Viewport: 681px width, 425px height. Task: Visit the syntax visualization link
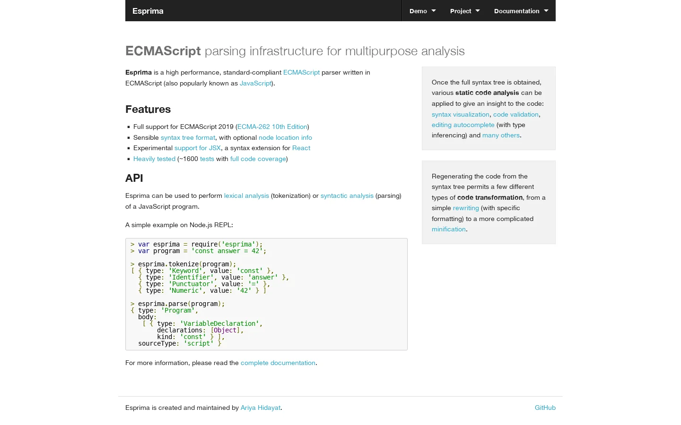461,114
